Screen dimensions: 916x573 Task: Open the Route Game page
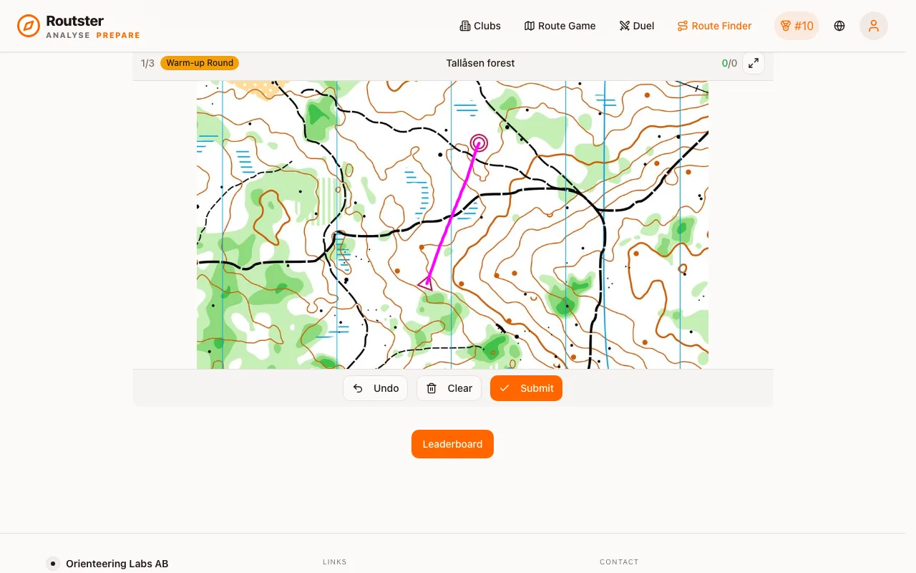560,26
